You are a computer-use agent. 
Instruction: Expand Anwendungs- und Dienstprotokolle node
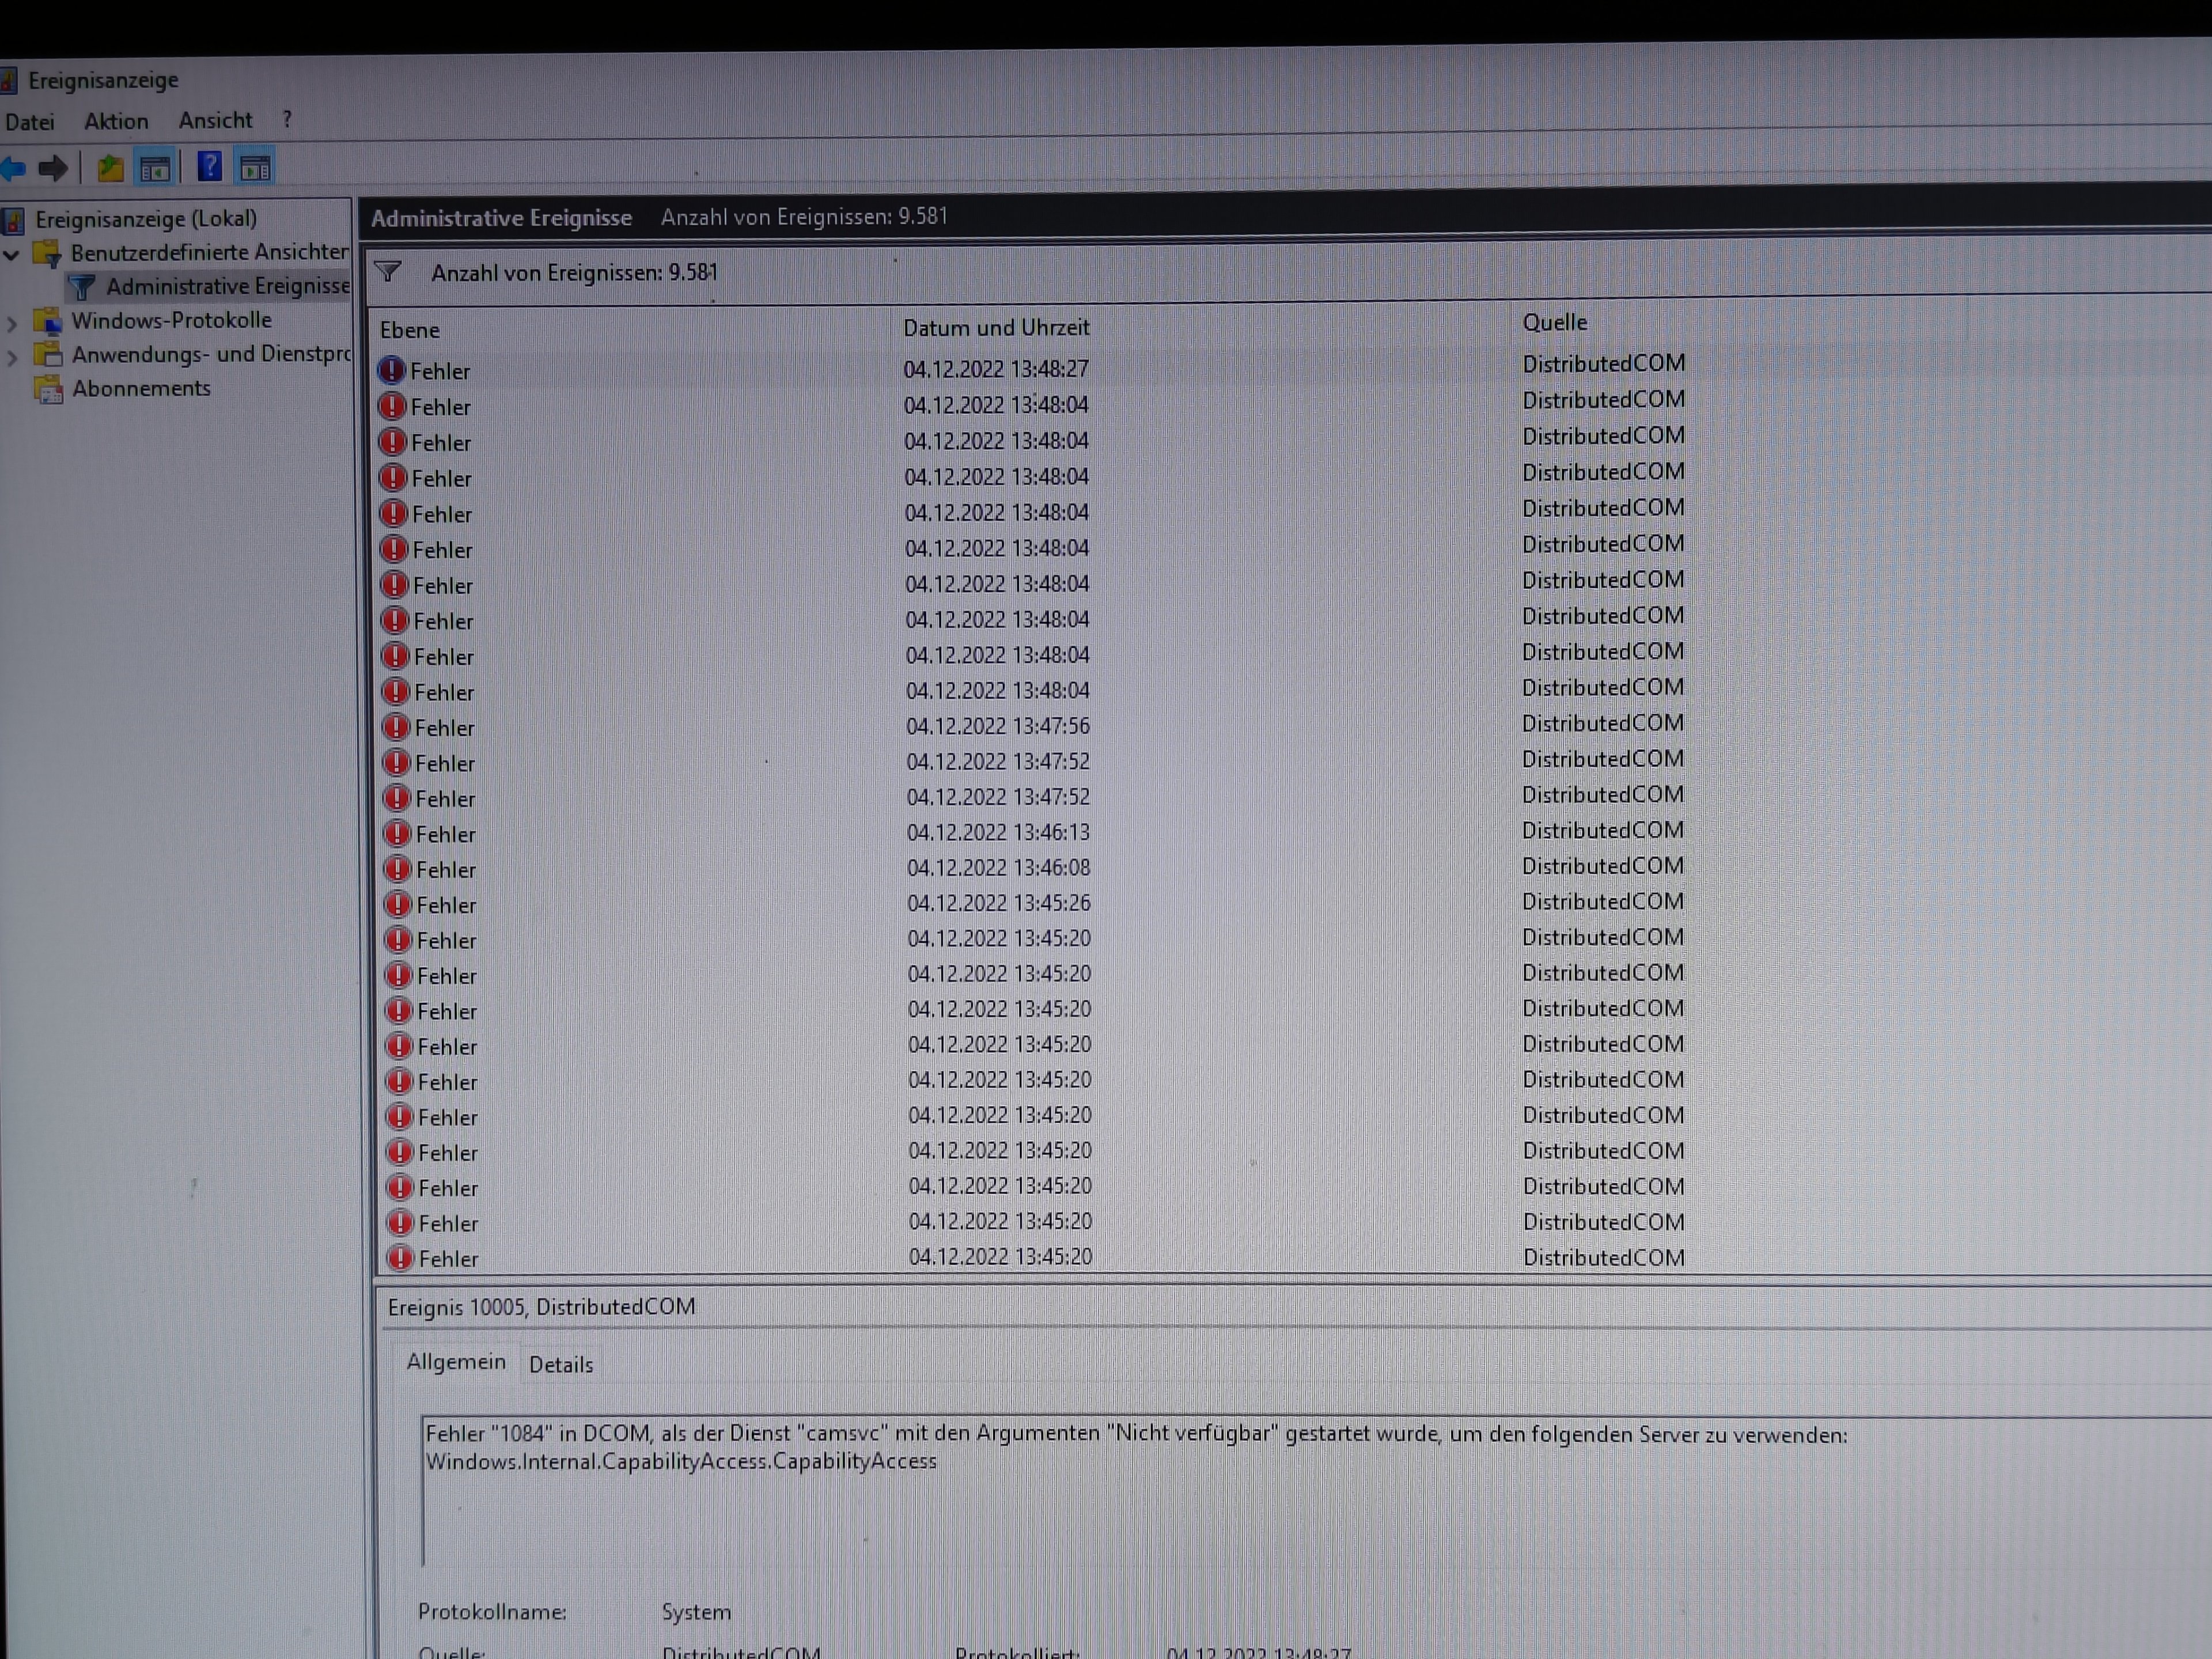[12, 357]
